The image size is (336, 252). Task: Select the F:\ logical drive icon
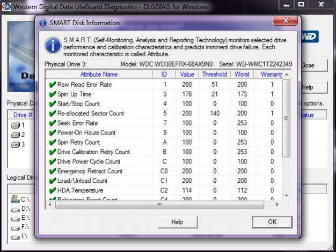[x=16, y=228]
